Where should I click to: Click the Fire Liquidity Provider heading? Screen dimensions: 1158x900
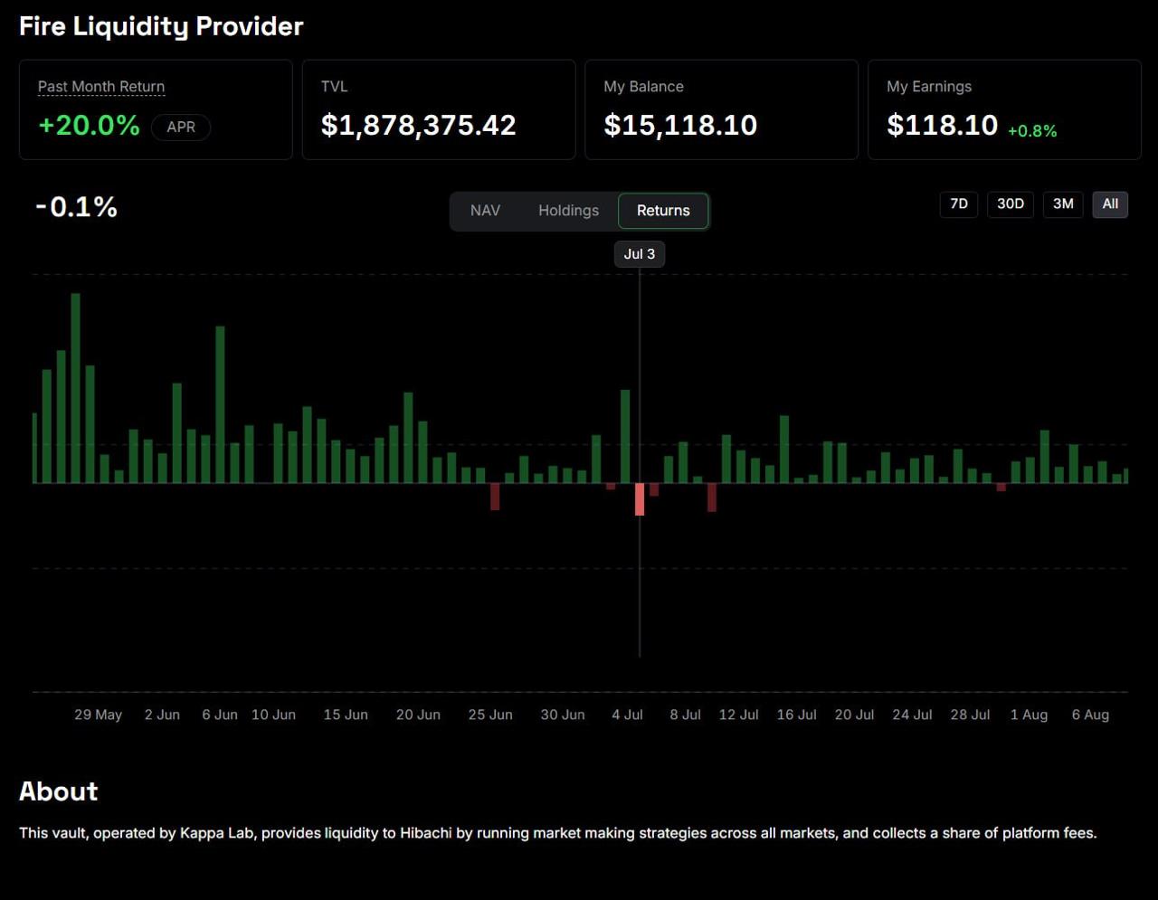161,26
